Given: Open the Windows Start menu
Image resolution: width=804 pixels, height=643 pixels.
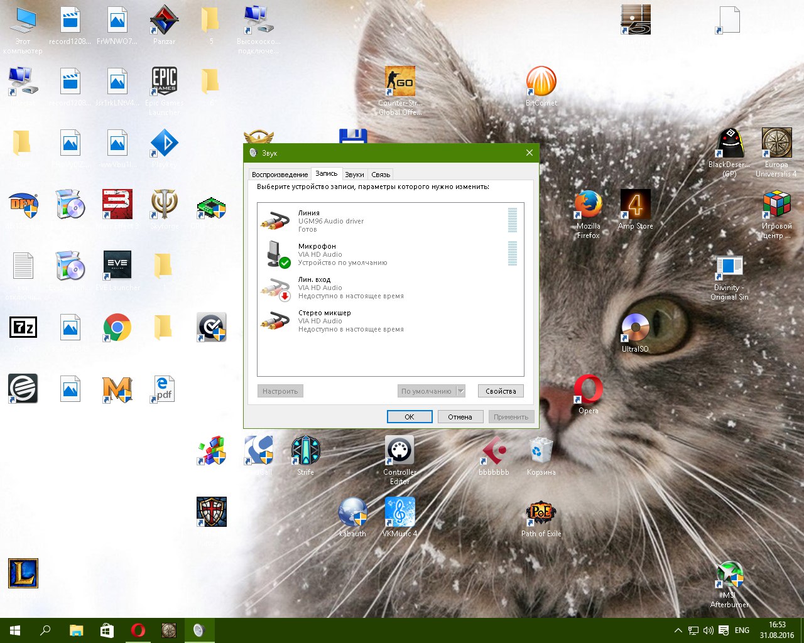Looking at the screenshot, I should point(15,630).
